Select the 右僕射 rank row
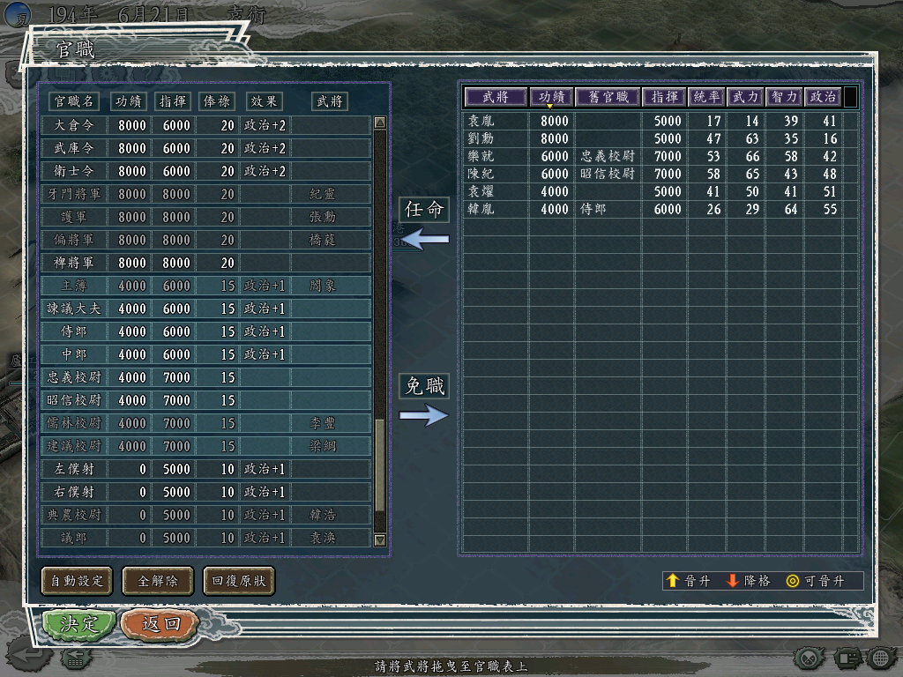 tap(205, 492)
